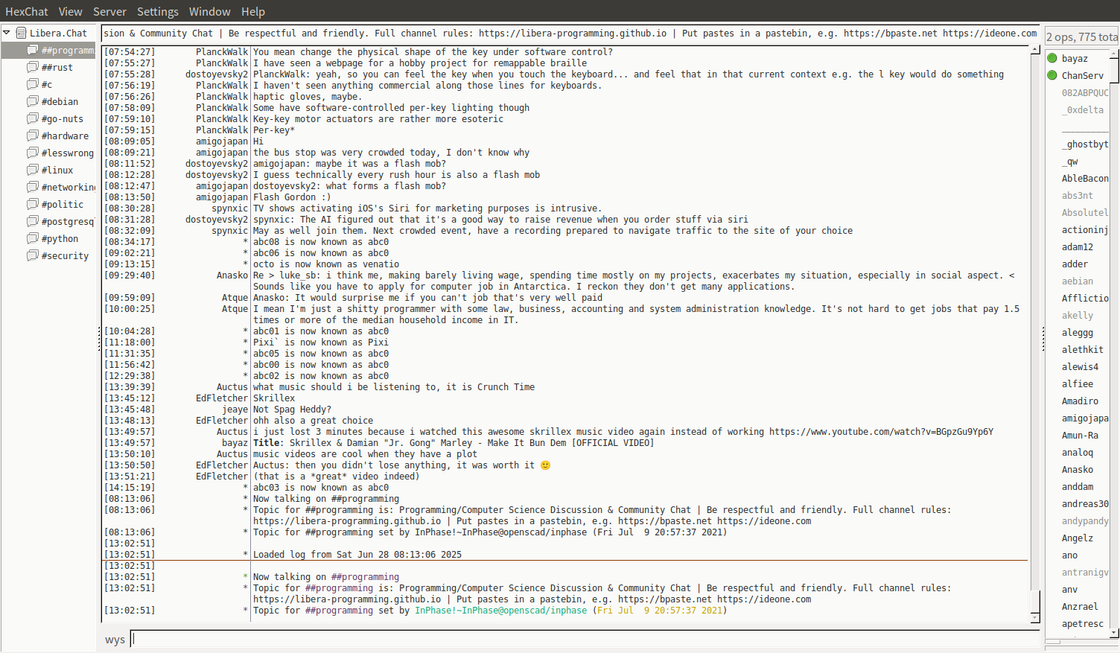Click the #hardware channel icon
Screen dimensions: 1120x653
(33, 136)
